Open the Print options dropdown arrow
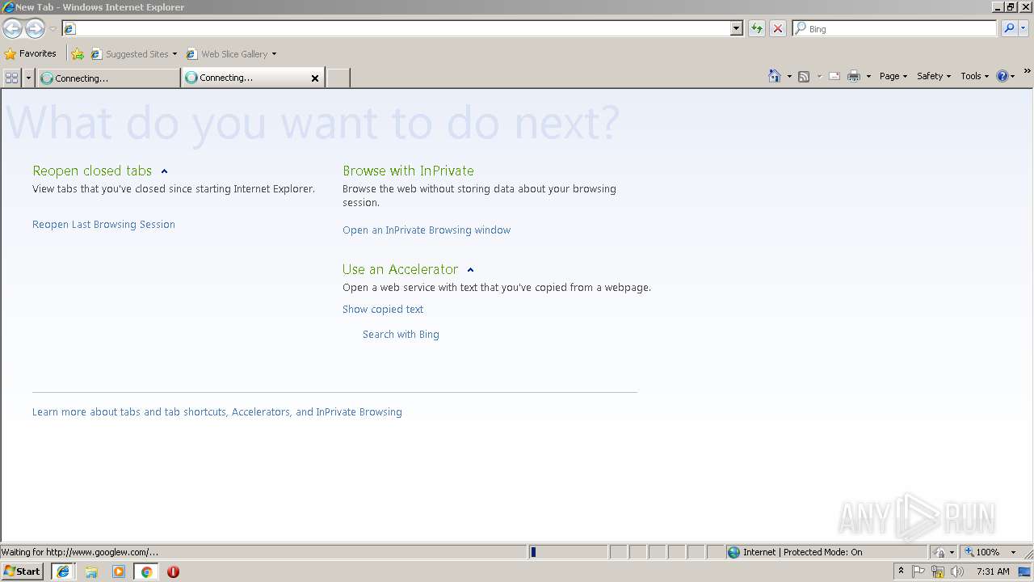 tap(868, 76)
